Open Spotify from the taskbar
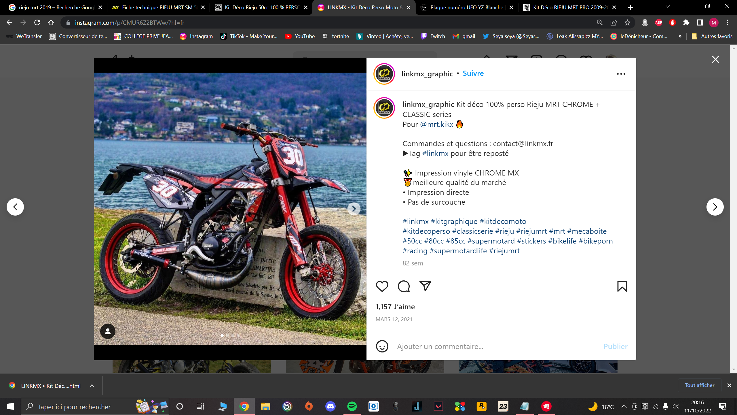The image size is (737, 415). pyautogui.click(x=352, y=407)
